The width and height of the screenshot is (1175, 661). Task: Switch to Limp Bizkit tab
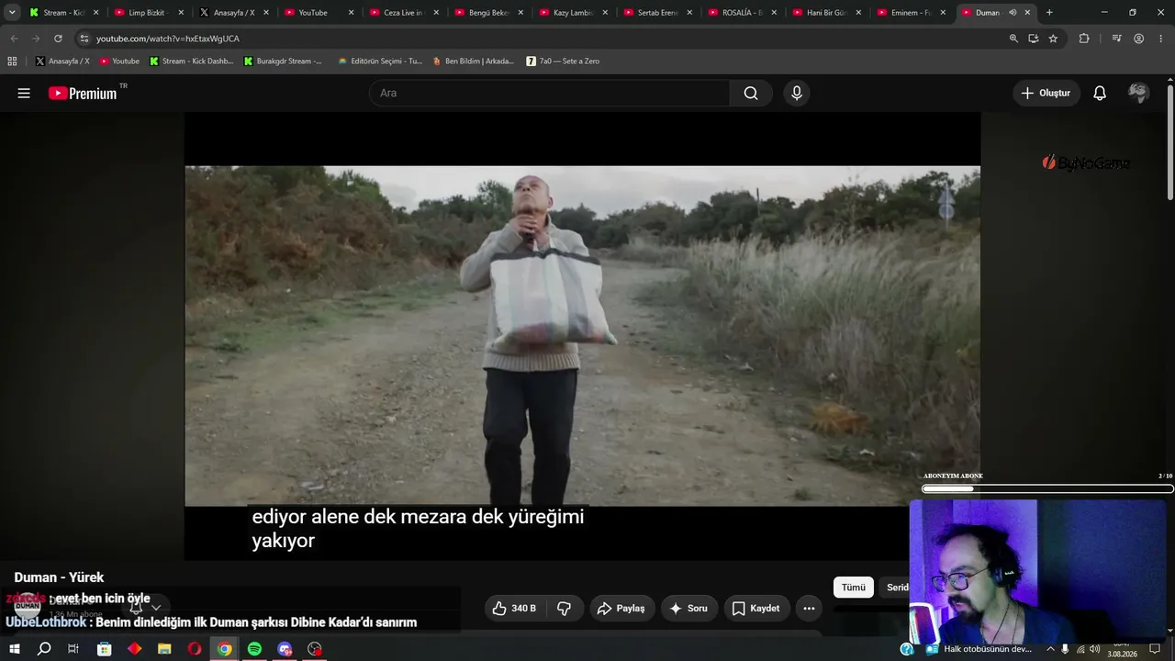(x=149, y=13)
